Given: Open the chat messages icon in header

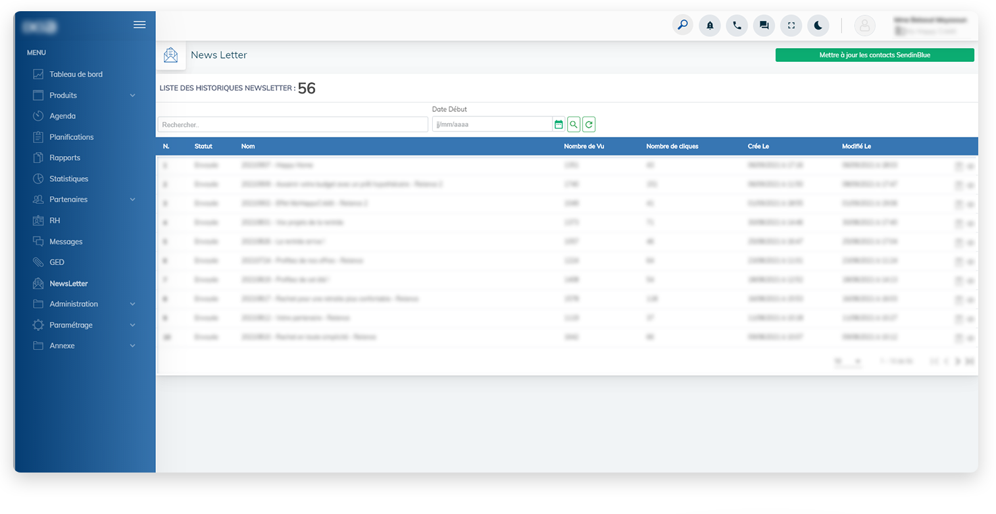Looking at the screenshot, I should tap(764, 26).
